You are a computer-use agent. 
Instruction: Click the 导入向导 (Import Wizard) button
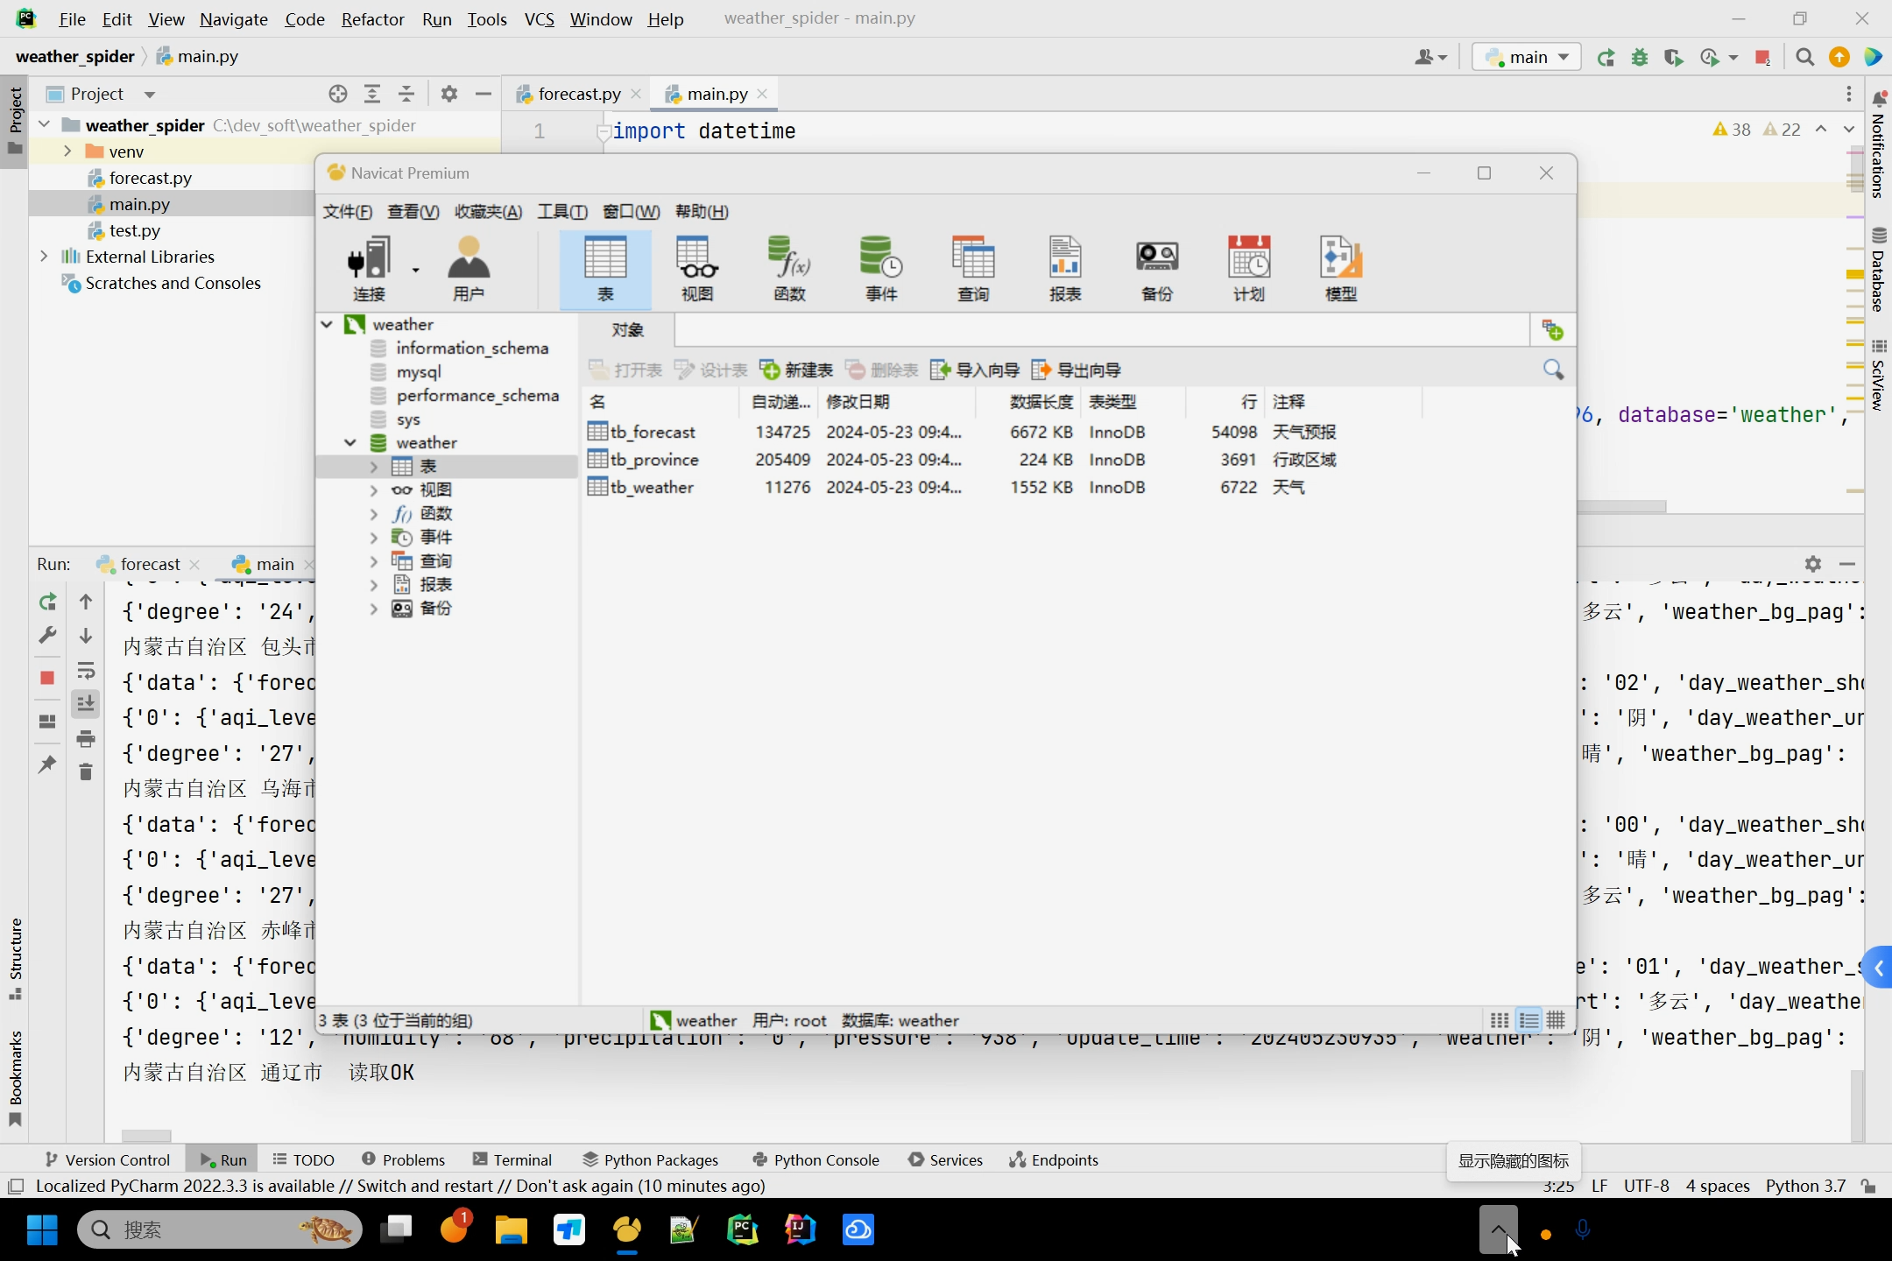coord(975,370)
